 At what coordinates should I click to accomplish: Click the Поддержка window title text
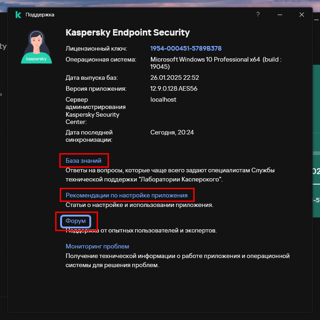point(40,15)
